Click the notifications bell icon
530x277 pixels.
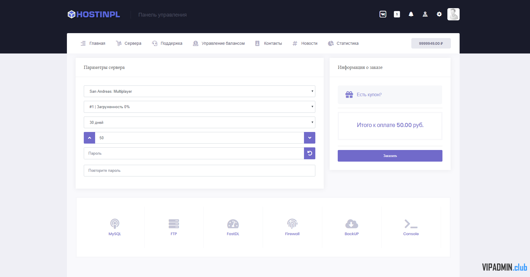411,14
